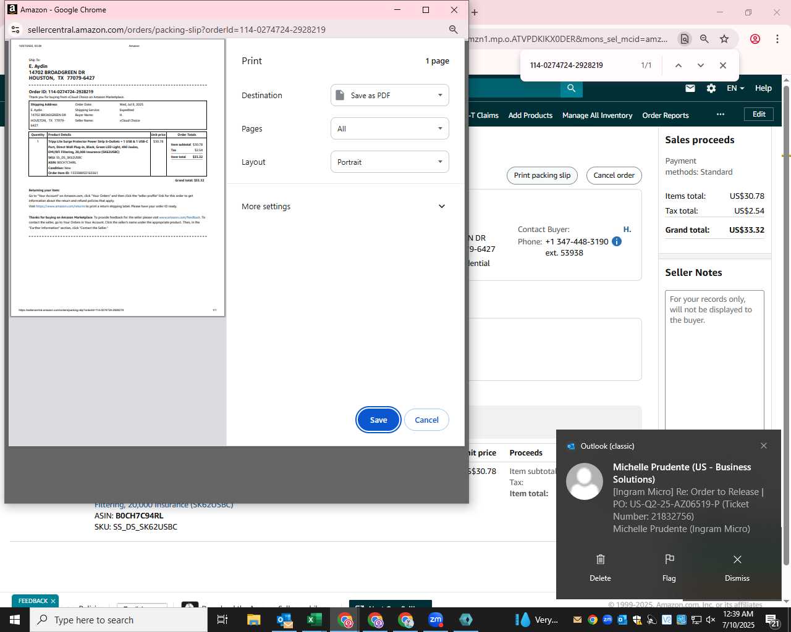
Task: Click the find-in-page icon in main address bar
Action: coord(684,39)
